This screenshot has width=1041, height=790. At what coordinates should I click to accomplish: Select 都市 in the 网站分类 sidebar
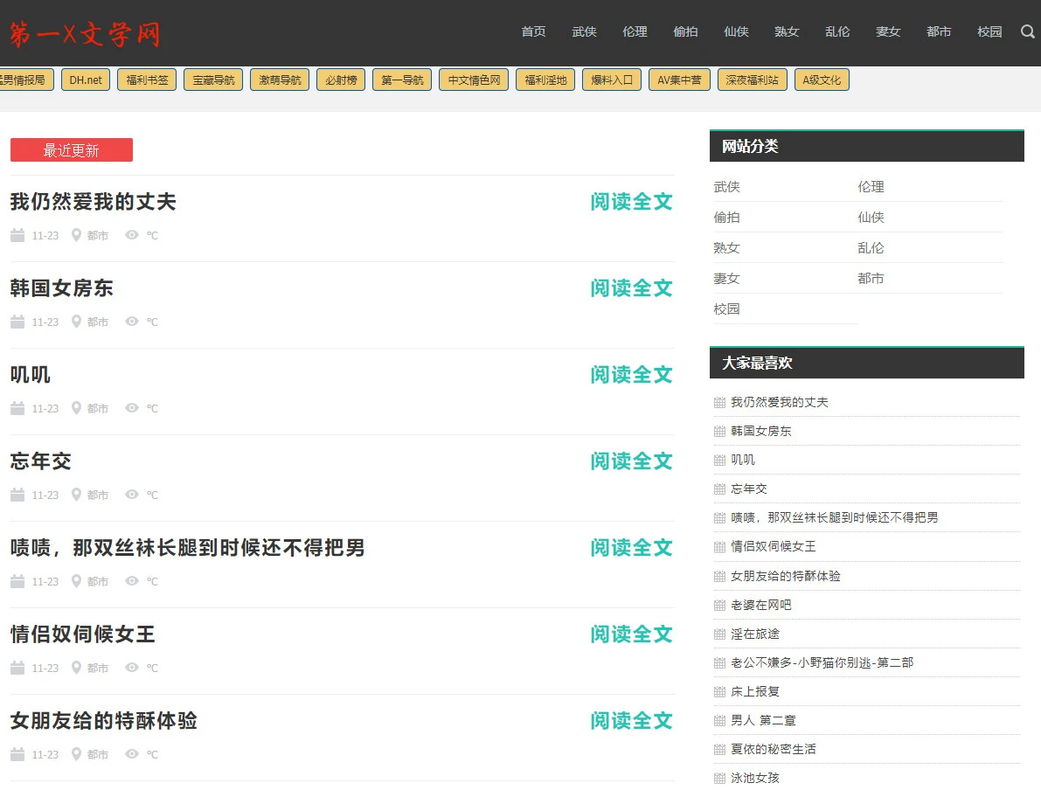tap(871, 279)
